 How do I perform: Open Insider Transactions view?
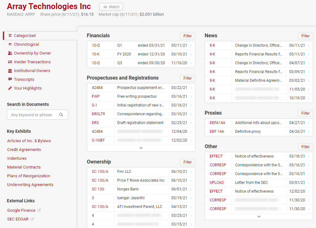[x=32, y=62]
